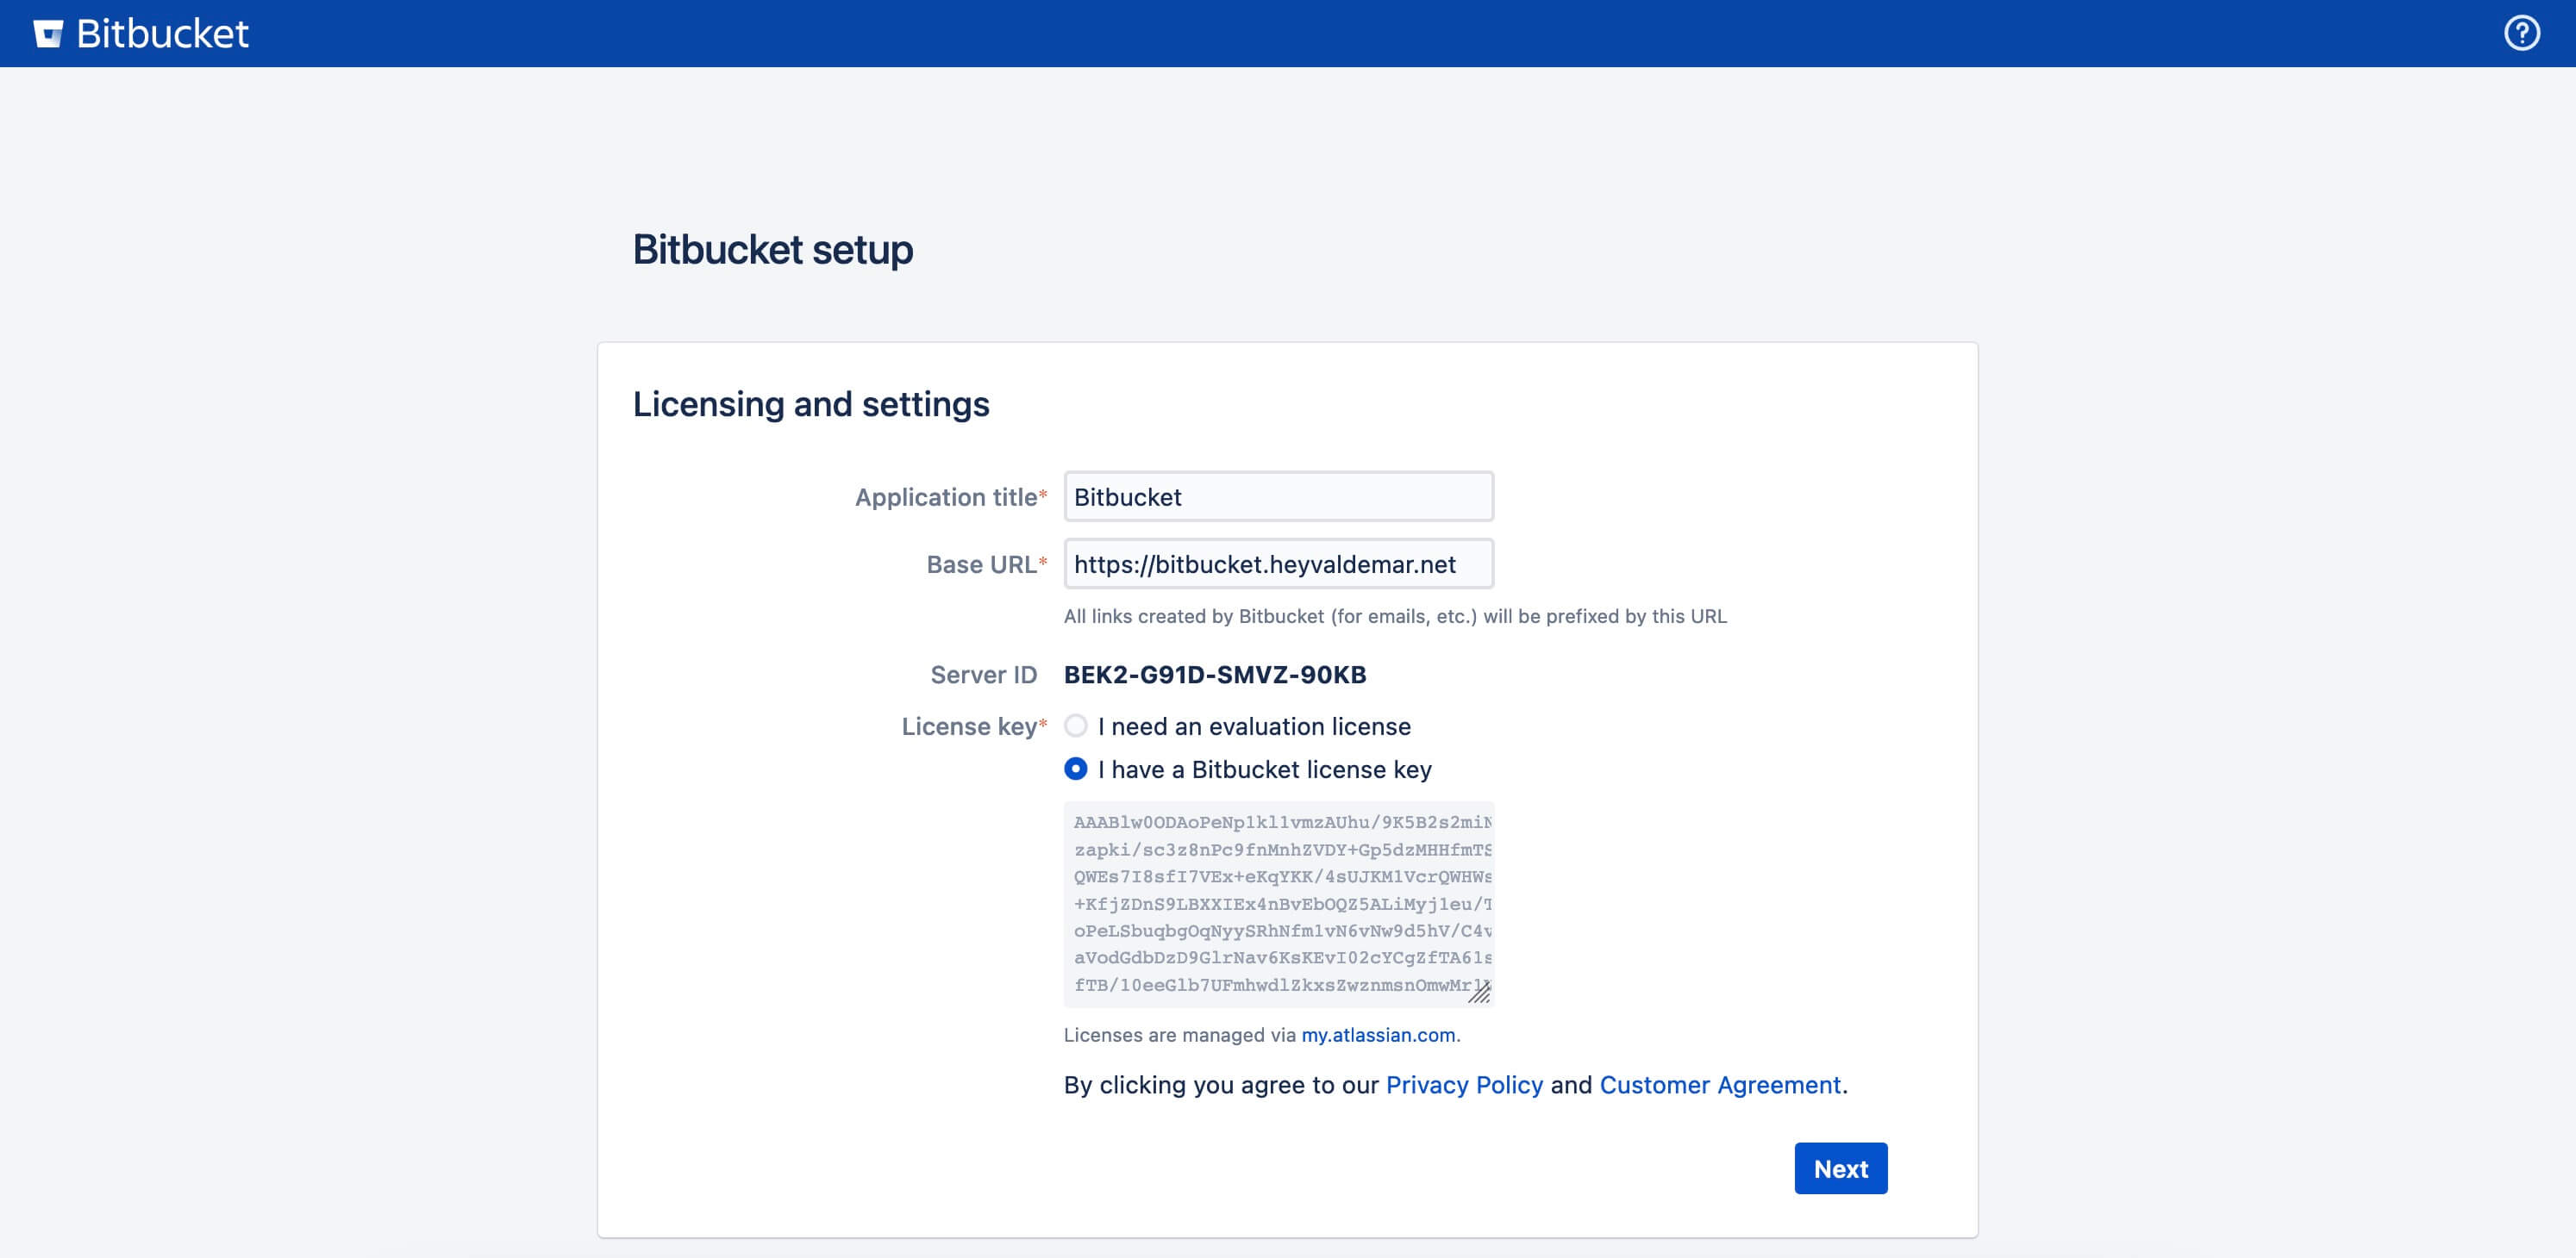
Task: Click the Bitbucket wordmark in header
Action: 162,34
